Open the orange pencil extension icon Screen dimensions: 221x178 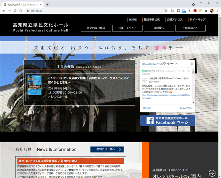click(x=200, y=11)
